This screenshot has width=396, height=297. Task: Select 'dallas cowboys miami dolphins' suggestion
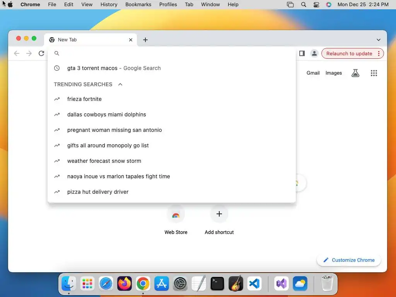(172, 114)
